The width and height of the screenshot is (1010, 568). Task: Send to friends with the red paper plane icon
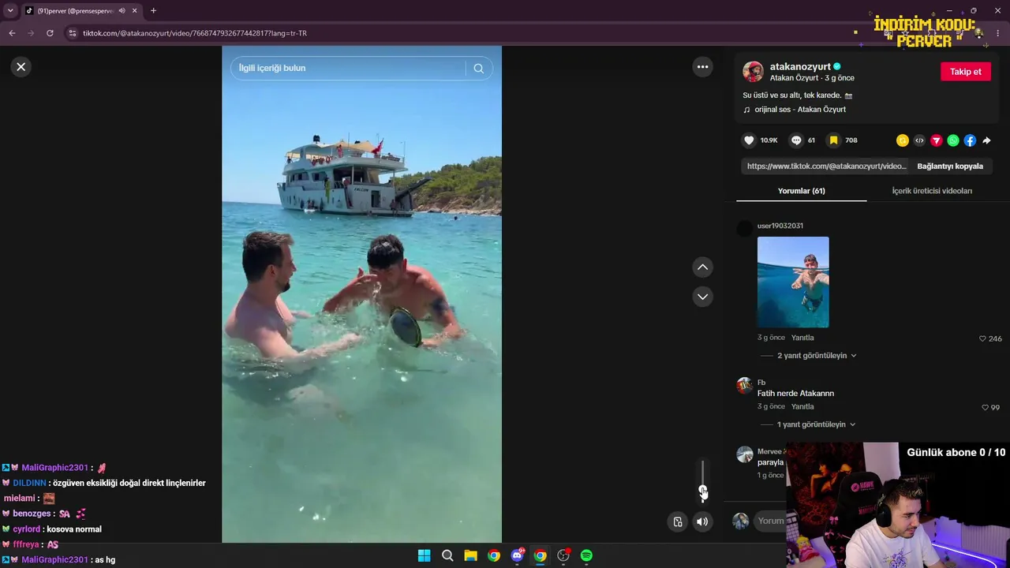tap(937, 140)
